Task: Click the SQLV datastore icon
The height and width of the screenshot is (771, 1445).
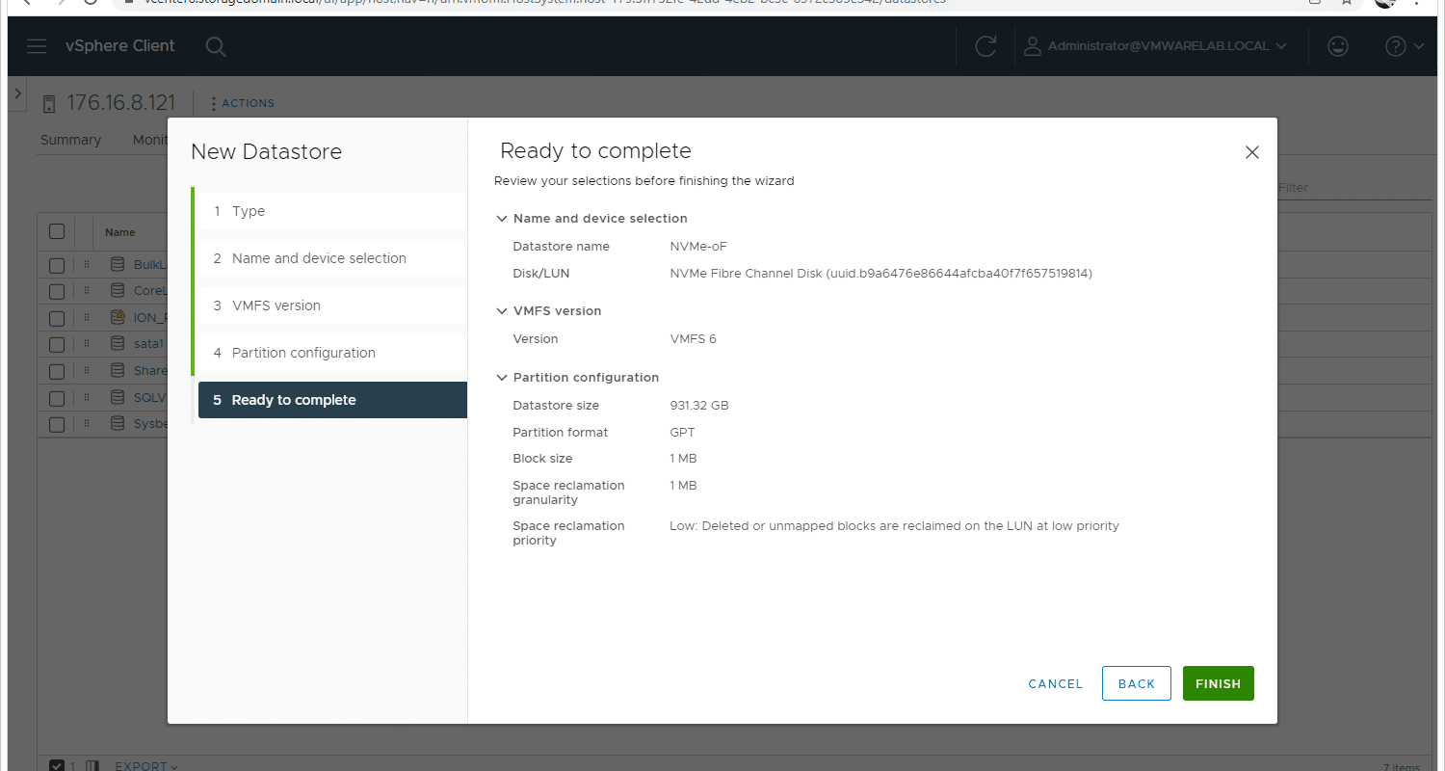Action: 118,397
